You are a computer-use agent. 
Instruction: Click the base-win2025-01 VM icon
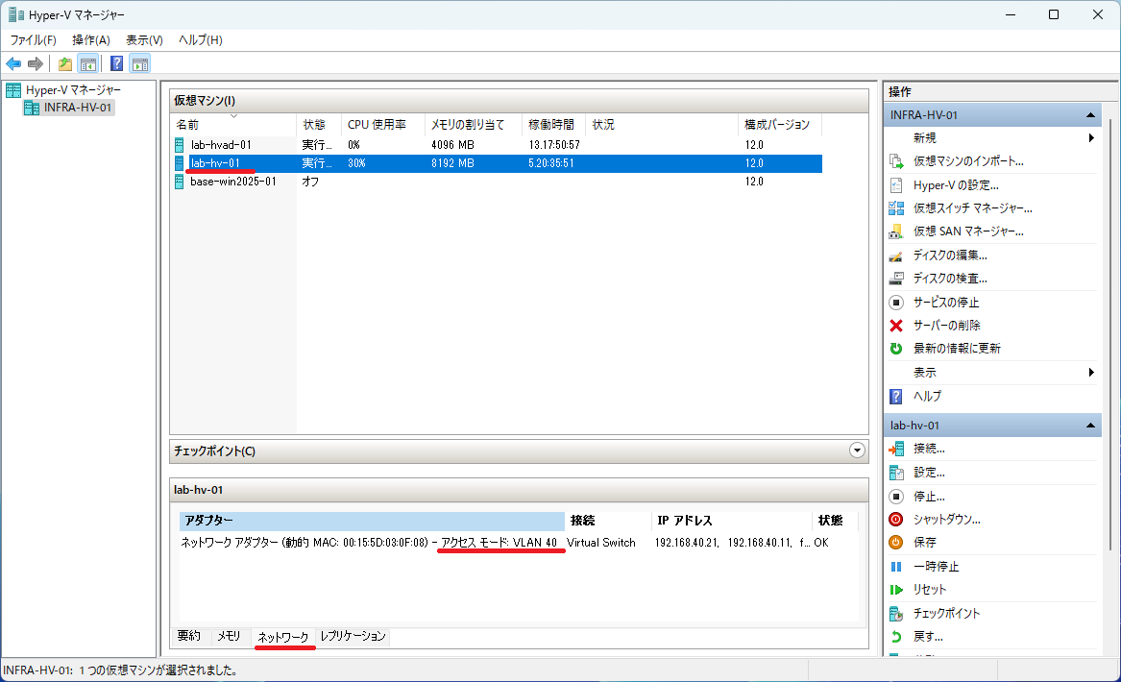pos(180,182)
